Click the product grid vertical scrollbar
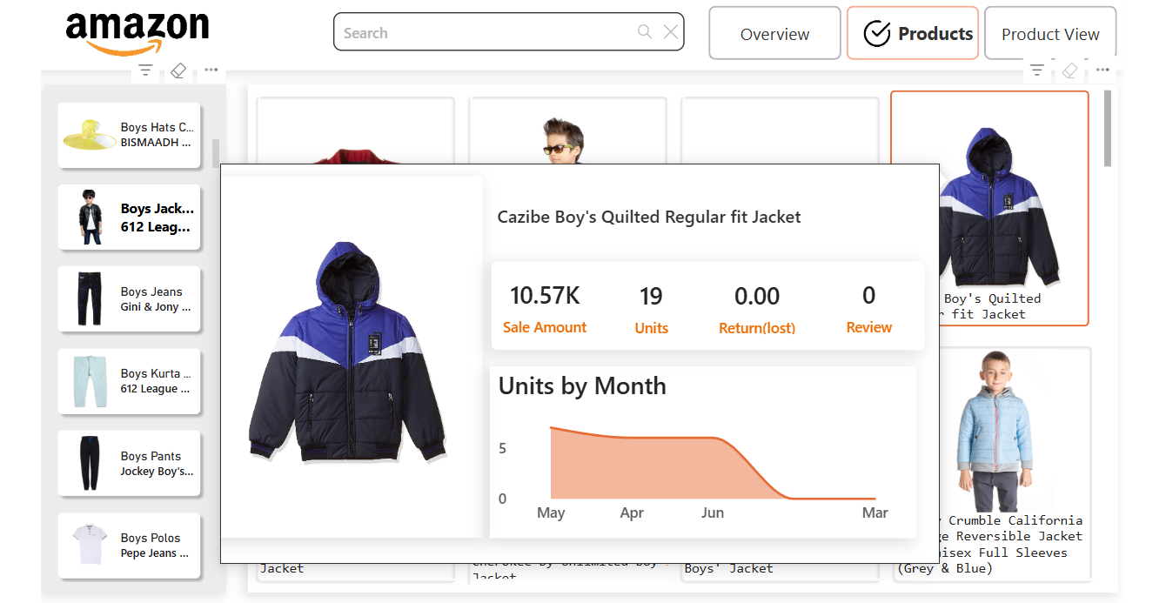The image size is (1166, 603). 1108,129
